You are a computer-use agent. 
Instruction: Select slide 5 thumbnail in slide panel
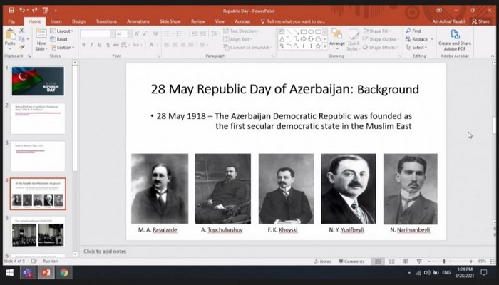tap(38, 232)
